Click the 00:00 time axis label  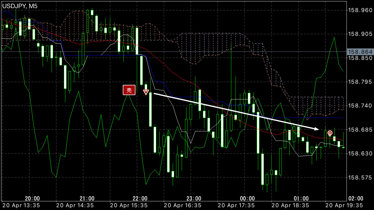(248, 199)
